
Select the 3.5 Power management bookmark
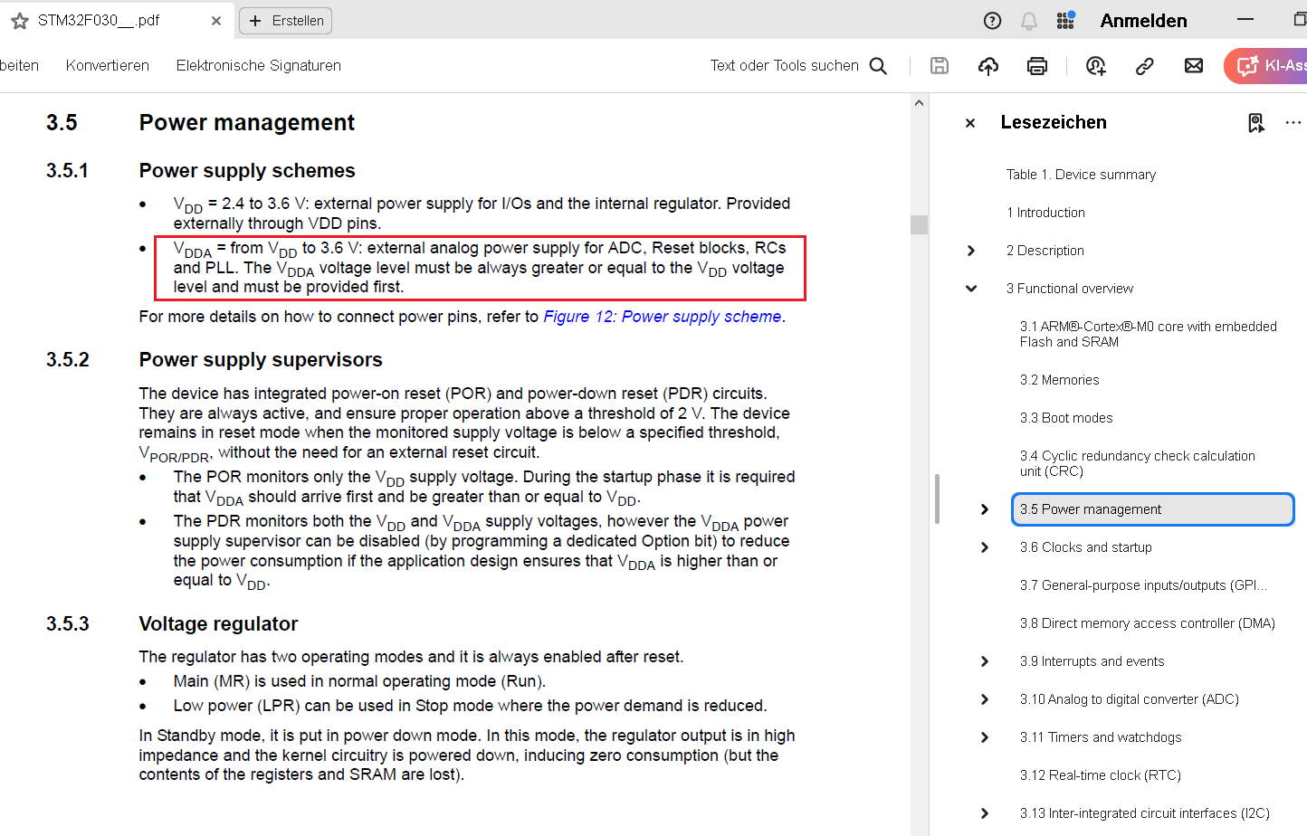coord(1152,509)
